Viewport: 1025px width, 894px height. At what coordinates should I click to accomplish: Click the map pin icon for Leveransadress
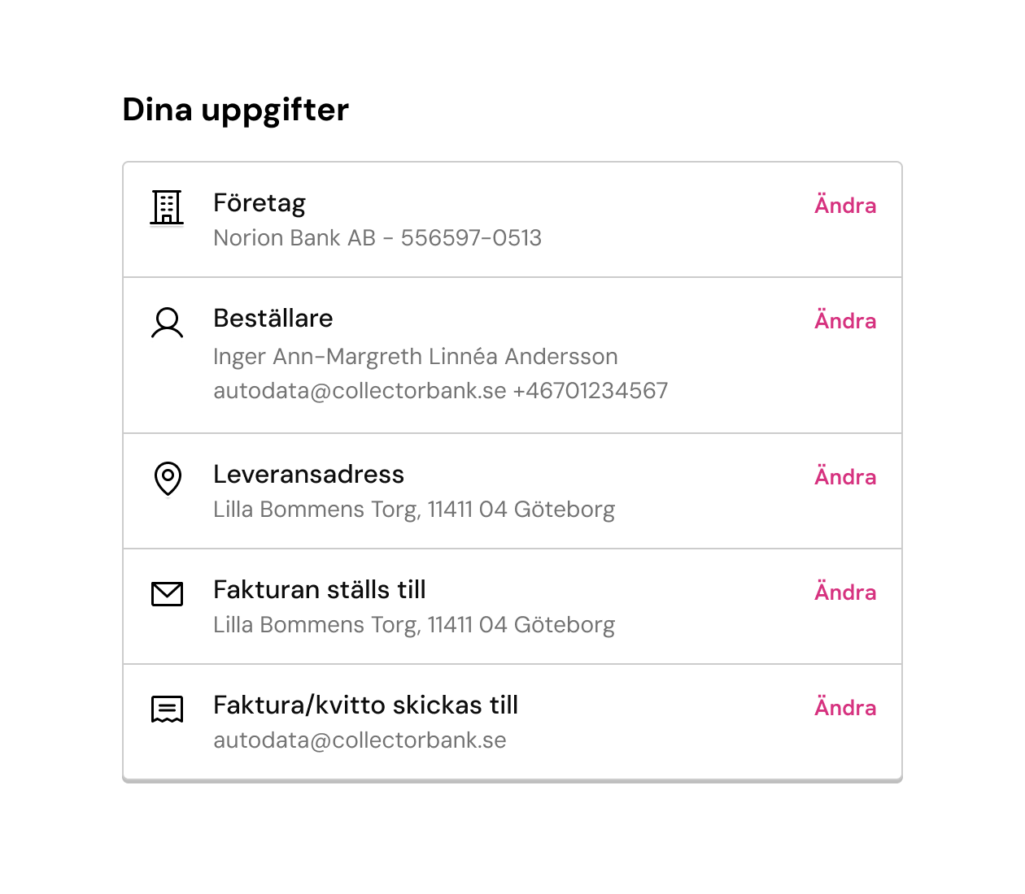(168, 479)
